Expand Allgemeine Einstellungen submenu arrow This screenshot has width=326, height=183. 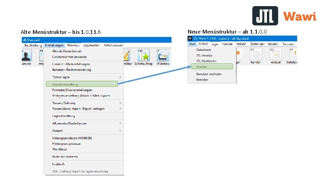(x=120, y=123)
